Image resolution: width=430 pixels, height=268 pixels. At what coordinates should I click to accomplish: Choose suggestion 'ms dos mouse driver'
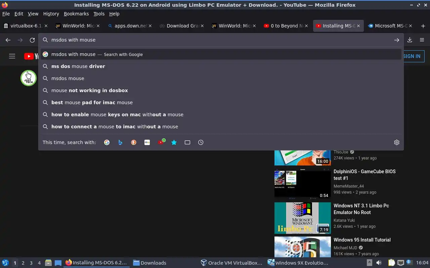(221, 66)
